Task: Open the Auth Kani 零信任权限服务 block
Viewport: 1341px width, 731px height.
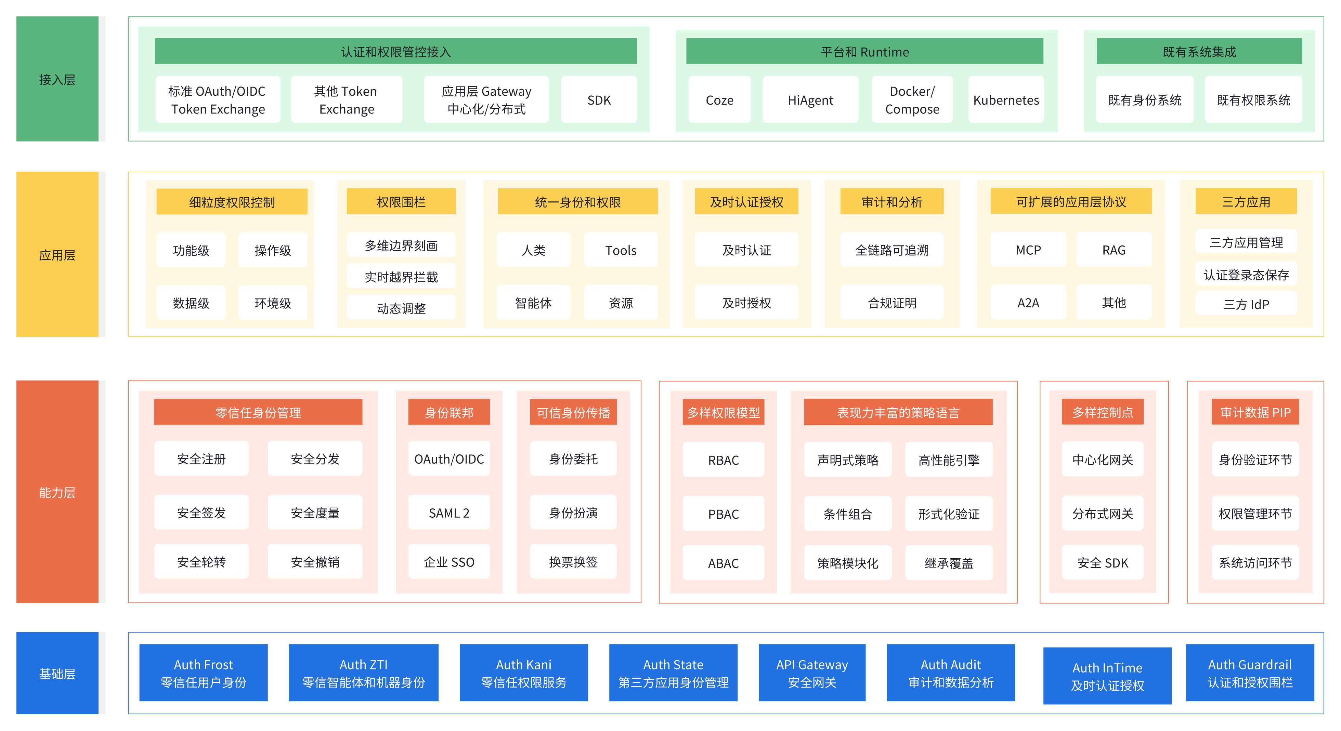Action: [524, 673]
